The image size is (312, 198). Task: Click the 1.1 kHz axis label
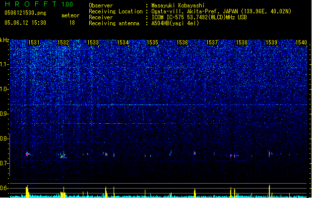point(4,64)
